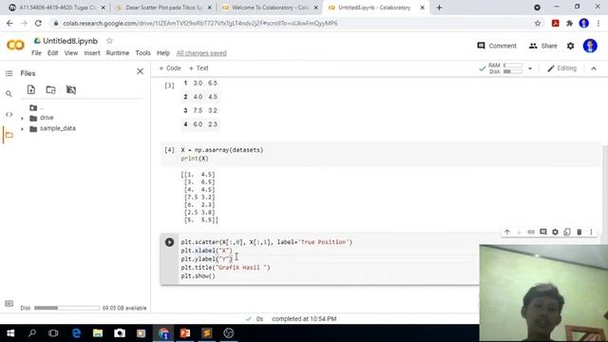Add a comment to the cell
The width and height of the screenshot is (608, 342).
tap(542, 232)
